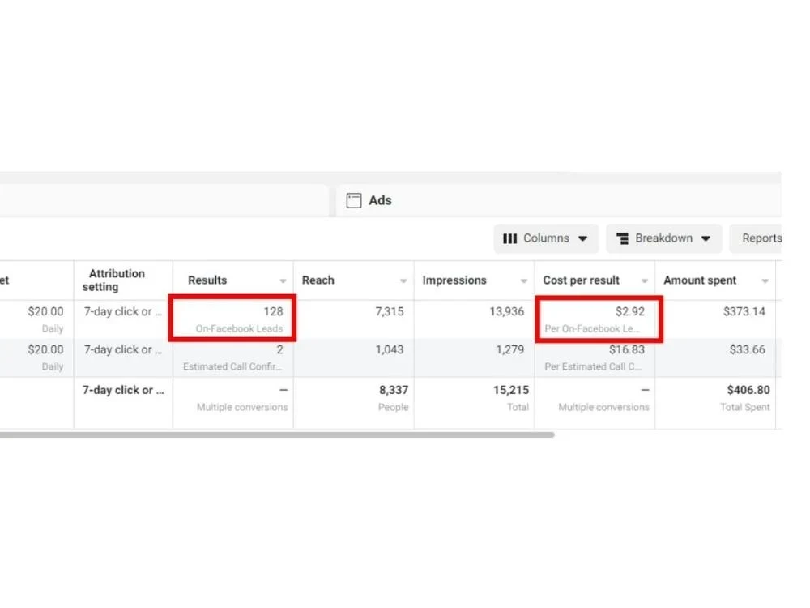Viewport: 810px width, 608px height.
Task: Select the 8,337 People total reach
Action: (394, 390)
